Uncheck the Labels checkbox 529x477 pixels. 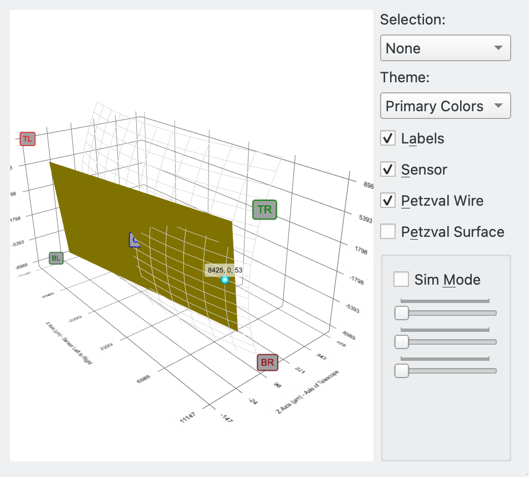(x=388, y=138)
